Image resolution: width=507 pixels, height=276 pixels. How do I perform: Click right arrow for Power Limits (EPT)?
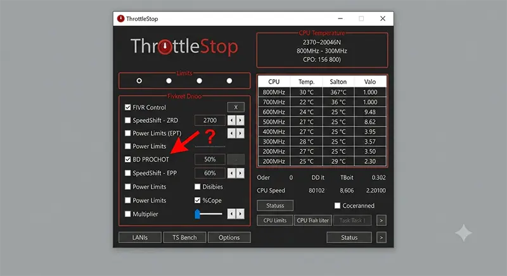tap(240, 133)
